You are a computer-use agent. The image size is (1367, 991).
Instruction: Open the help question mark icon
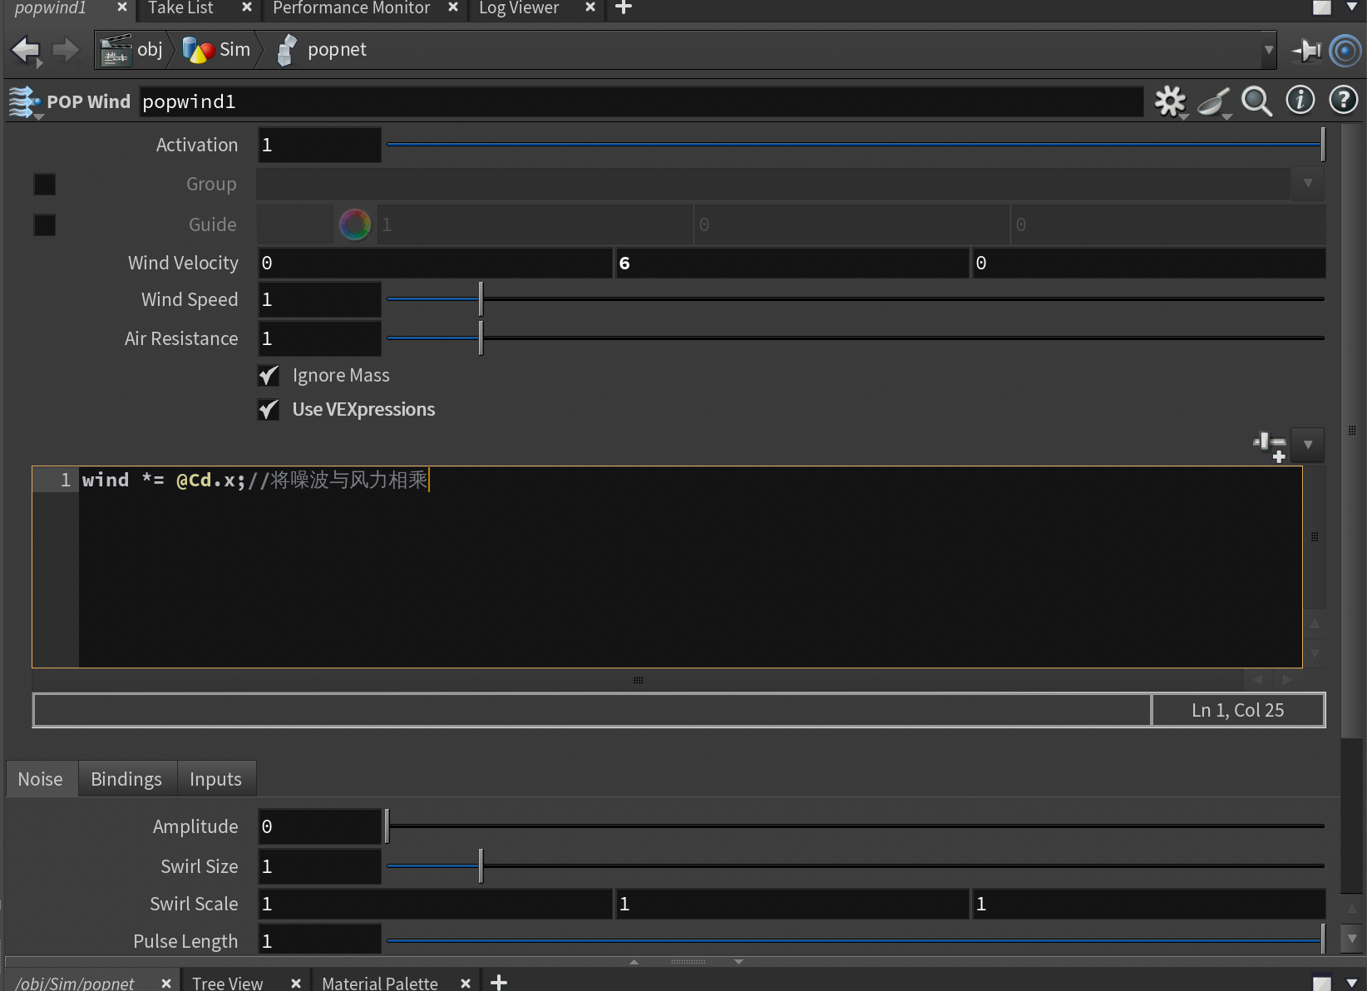(1343, 101)
